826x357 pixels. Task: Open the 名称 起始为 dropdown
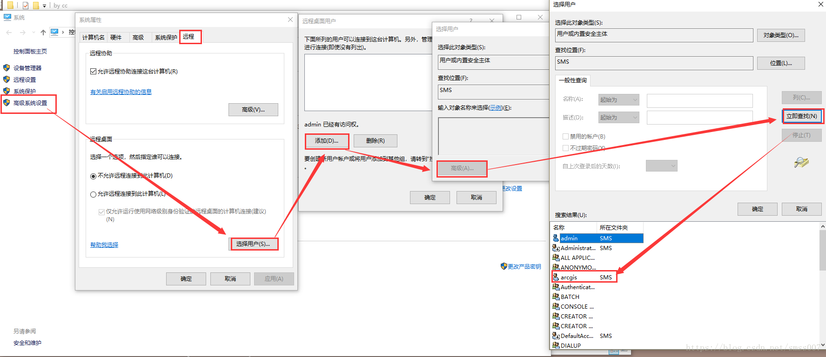click(618, 99)
